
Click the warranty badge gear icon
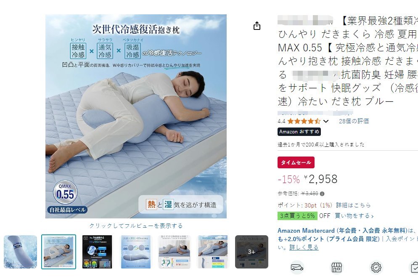pos(376,267)
